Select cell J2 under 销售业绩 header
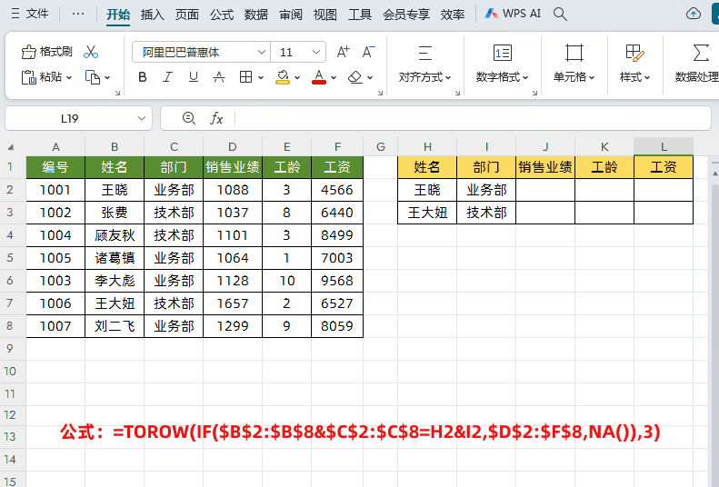This screenshot has height=487, width=719. [x=545, y=190]
